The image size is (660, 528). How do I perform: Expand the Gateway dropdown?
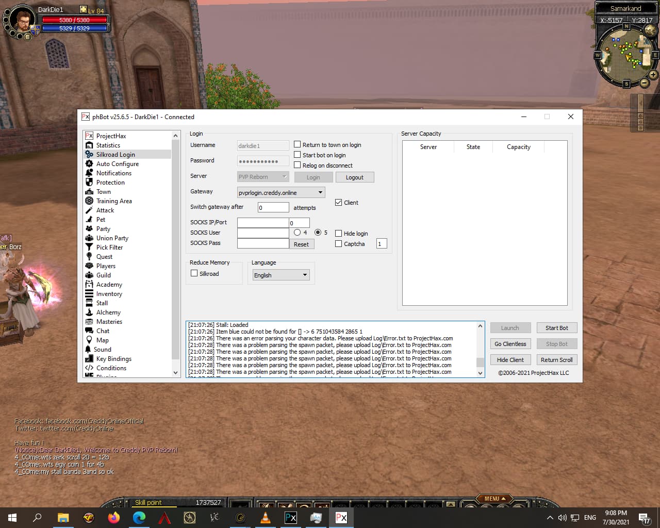coord(320,193)
